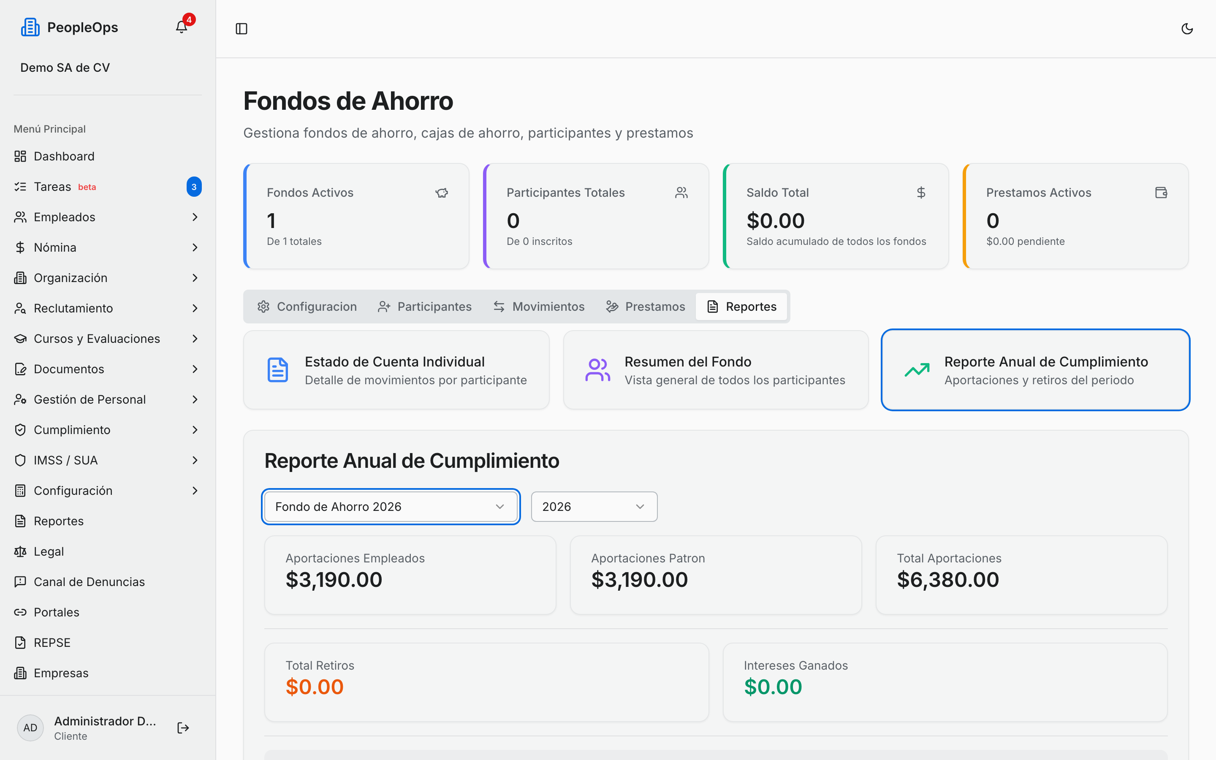Screen dimensions: 1216x760
Task: Open Resumen del Fondo report card
Action: pos(716,370)
